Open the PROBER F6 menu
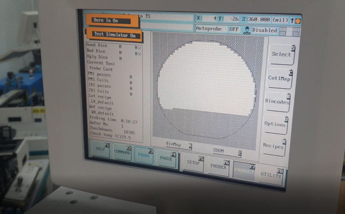This screenshot has height=214, width=345. (218, 167)
